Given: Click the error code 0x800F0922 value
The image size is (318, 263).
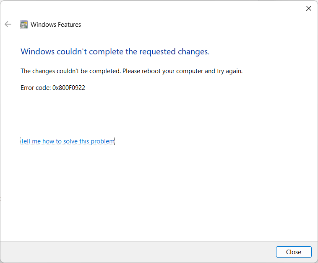Looking at the screenshot, I should [69, 88].
